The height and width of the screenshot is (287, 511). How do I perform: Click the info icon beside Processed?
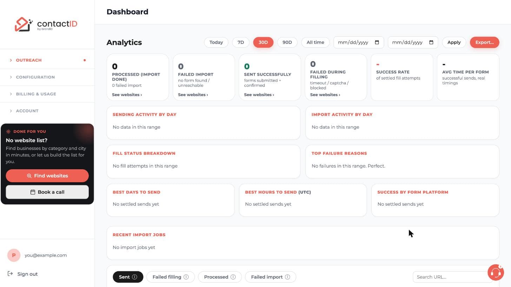tap(233, 277)
